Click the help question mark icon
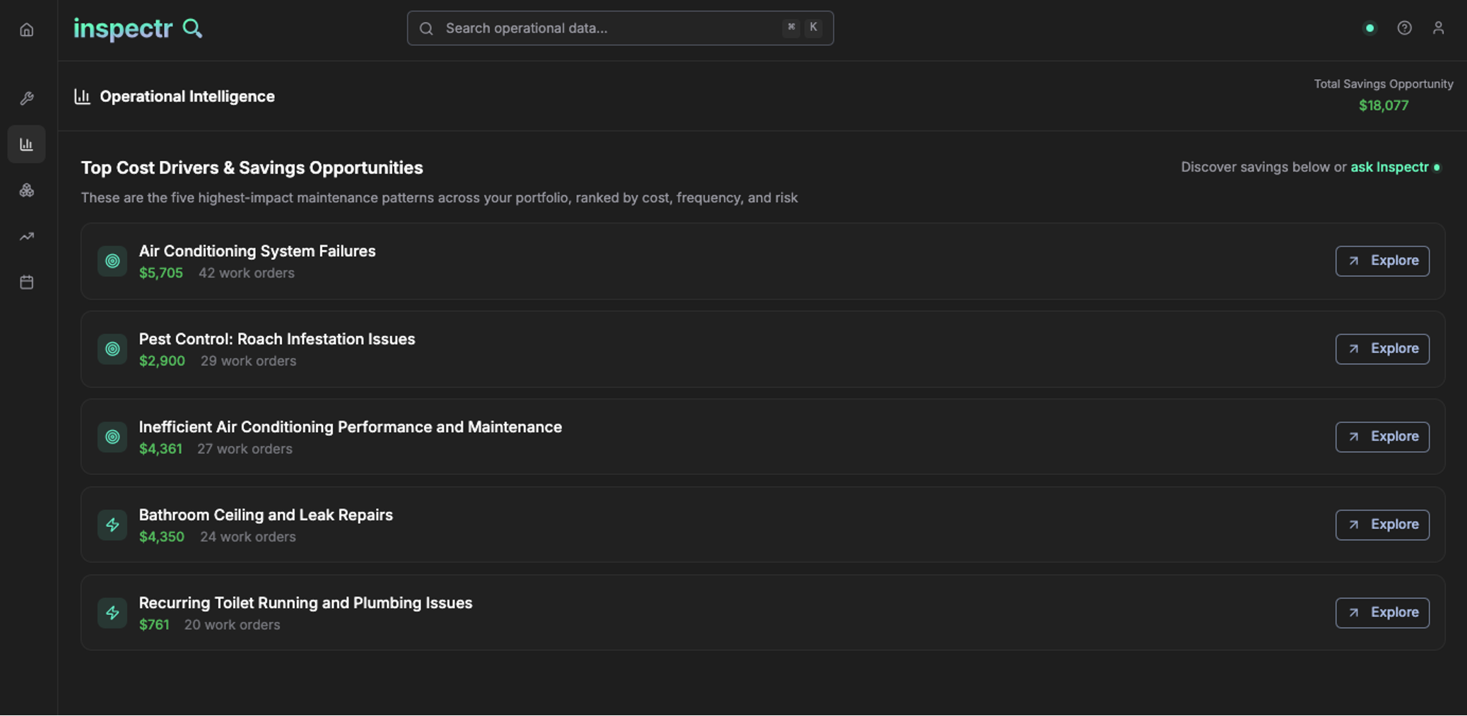This screenshot has width=1467, height=716. click(x=1404, y=28)
